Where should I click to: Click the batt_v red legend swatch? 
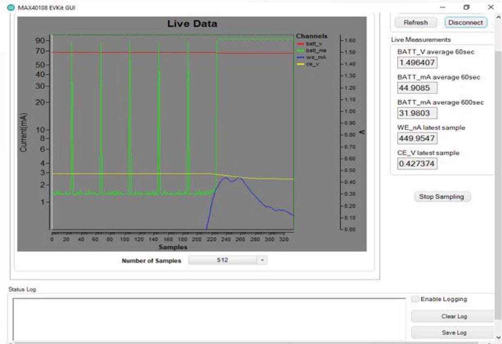[x=300, y=44]
